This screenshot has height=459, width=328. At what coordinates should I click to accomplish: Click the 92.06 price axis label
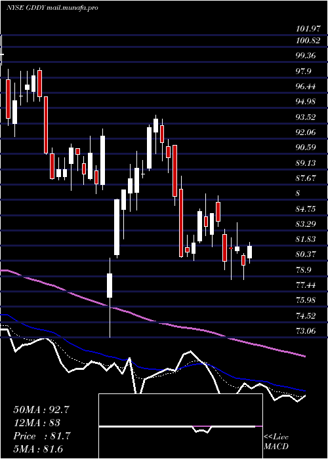tap(306, 132)
